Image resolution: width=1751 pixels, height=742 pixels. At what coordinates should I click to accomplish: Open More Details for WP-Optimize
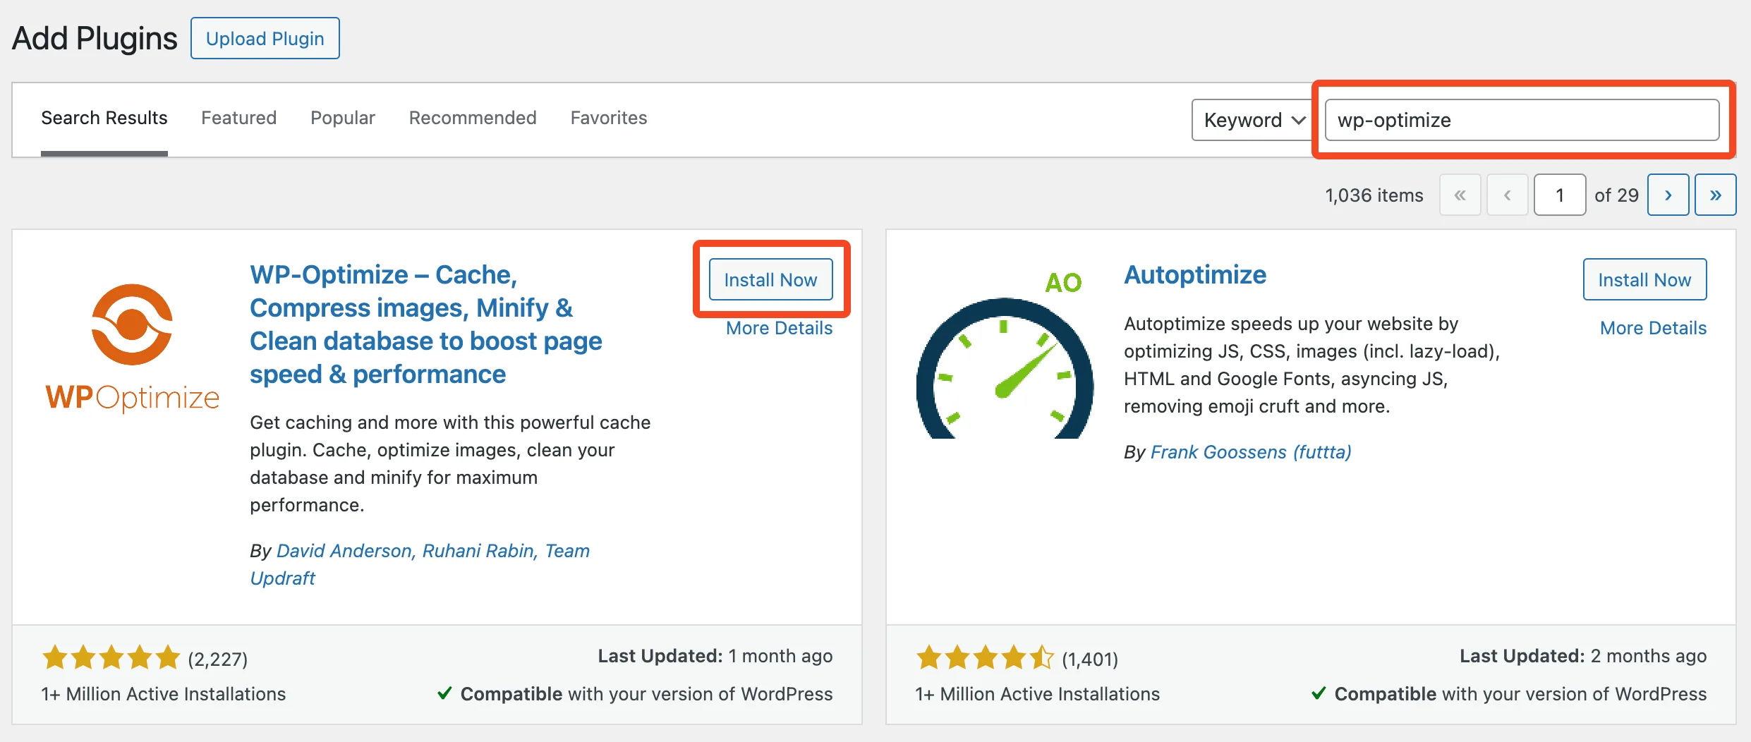[x=780, y=328]
